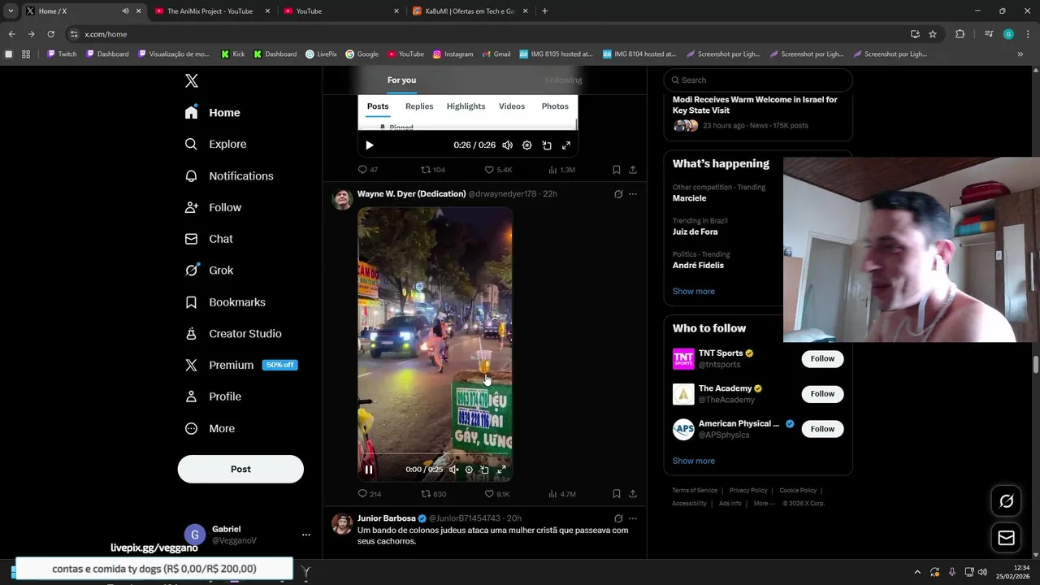The width and height of the screenshot is (1040, 585).
Task: Click the white Post button
Action: point(240,469)
